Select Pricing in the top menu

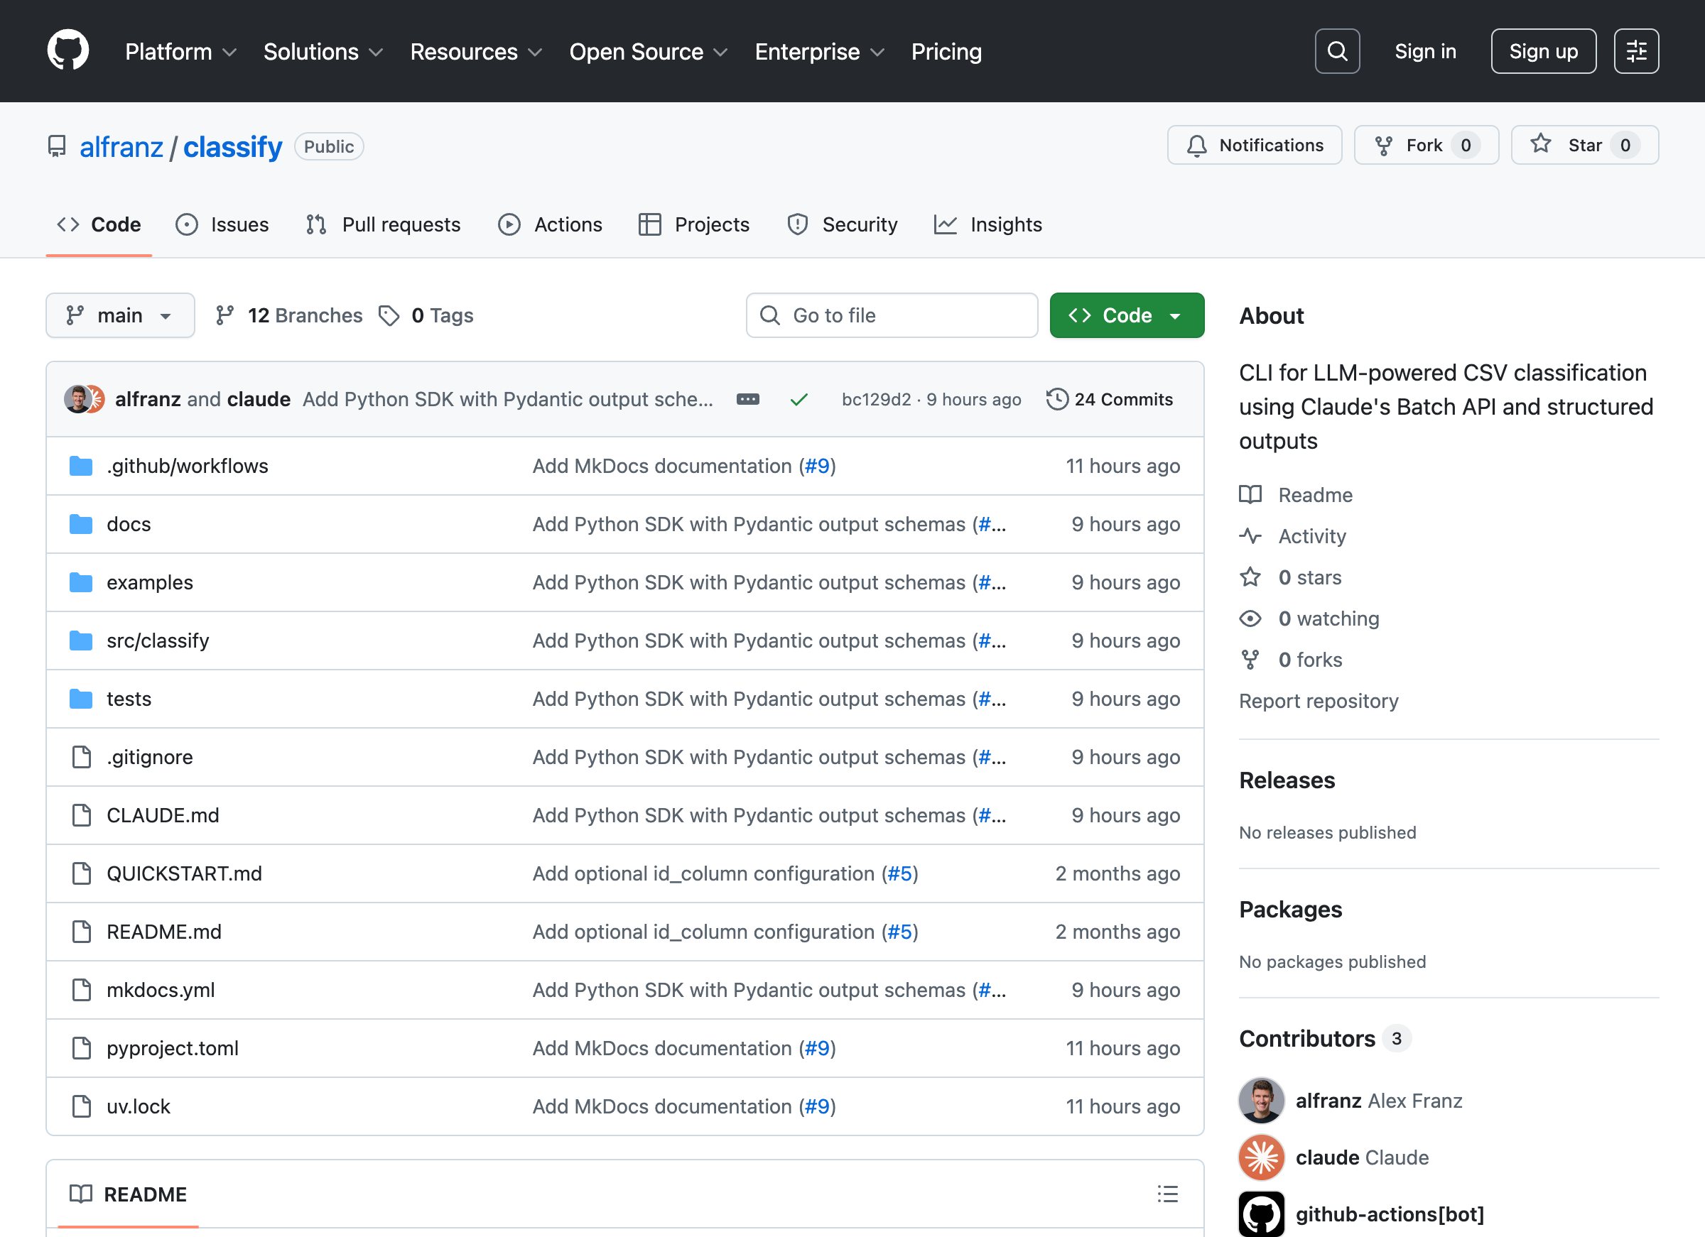coord(946,51)
